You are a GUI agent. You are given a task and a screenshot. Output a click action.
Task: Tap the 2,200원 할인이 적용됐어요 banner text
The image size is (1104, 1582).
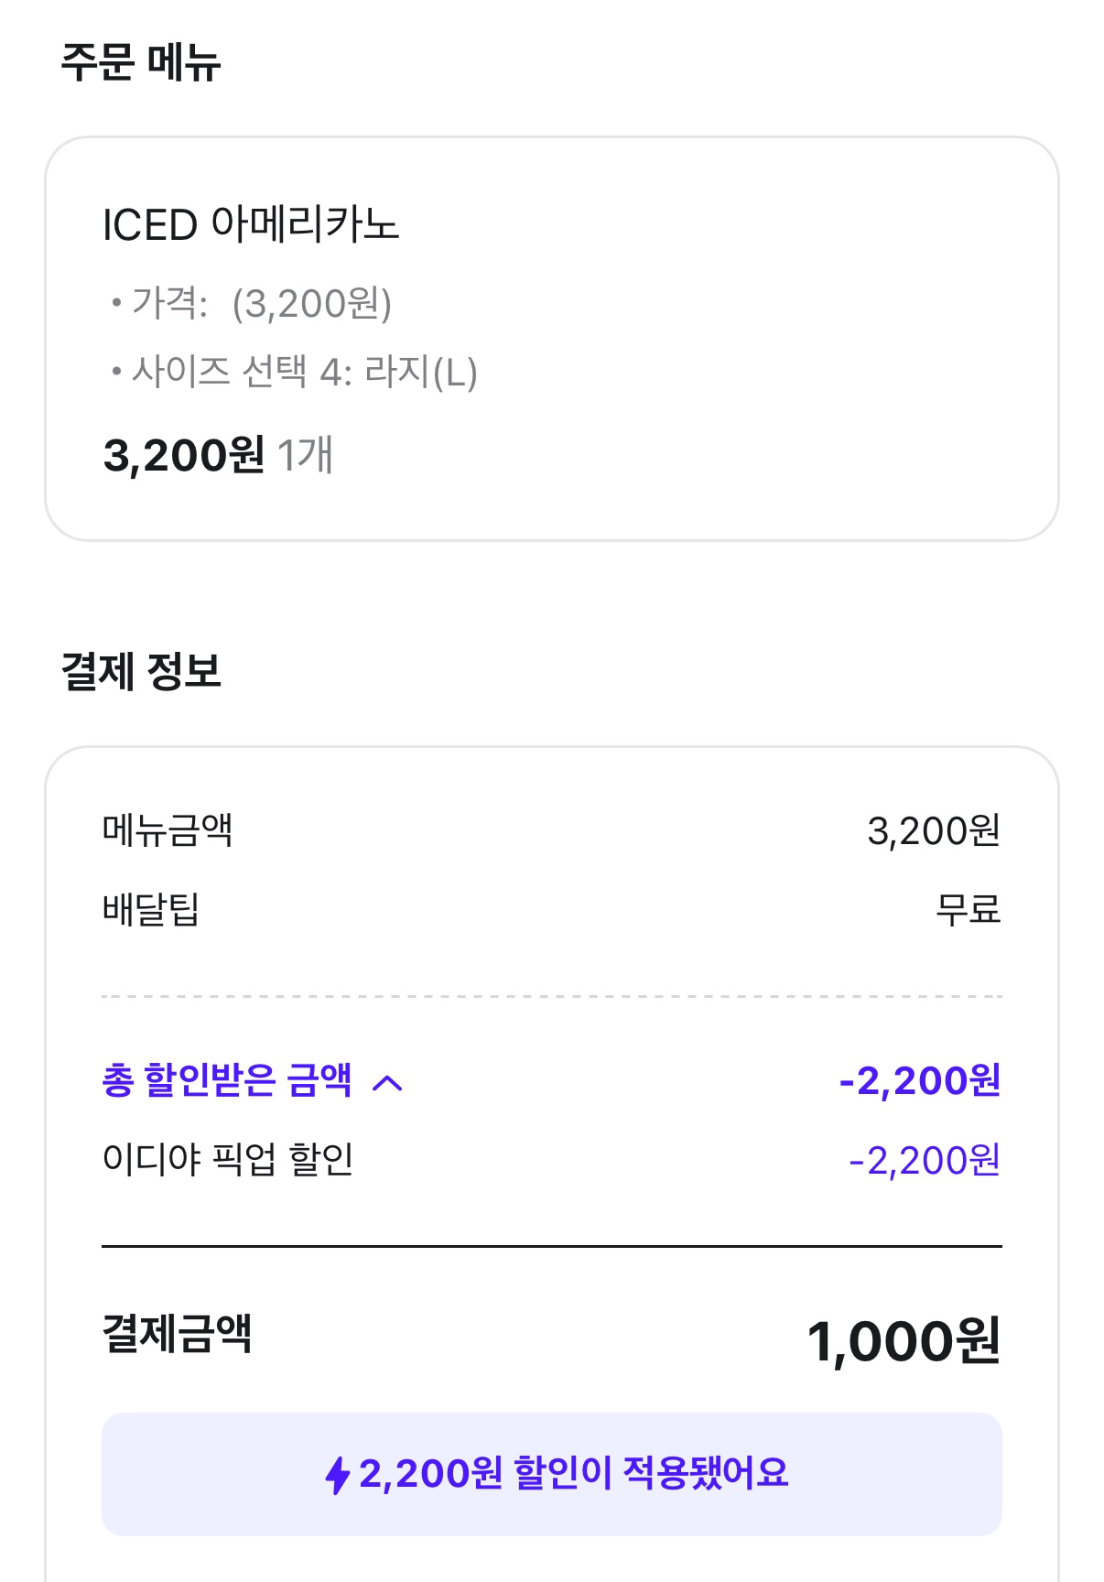click(573, 1473)
